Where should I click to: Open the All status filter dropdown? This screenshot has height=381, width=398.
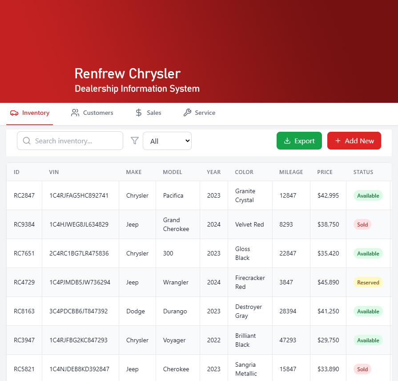pos(167,141)
